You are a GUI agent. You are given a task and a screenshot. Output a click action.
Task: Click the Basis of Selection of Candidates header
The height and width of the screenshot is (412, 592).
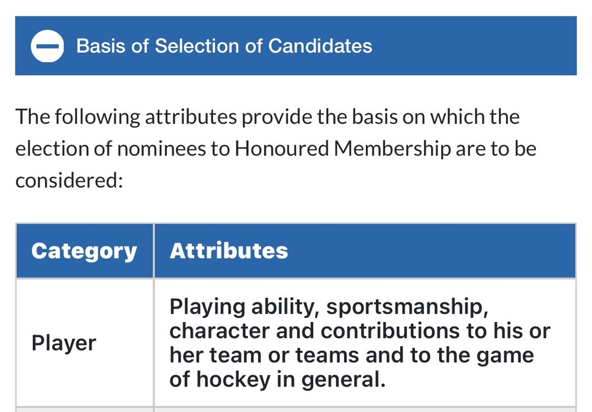224,46
